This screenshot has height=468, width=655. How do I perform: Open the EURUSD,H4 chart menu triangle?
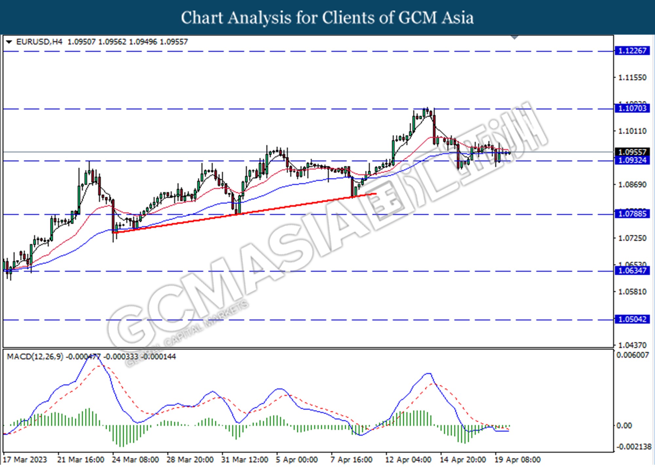(x=9, y=42)
